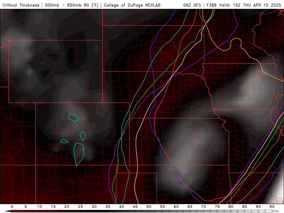284x213 pixels.
Task: Click the "Critical Thickness" title text
Action: click(21, 5)
